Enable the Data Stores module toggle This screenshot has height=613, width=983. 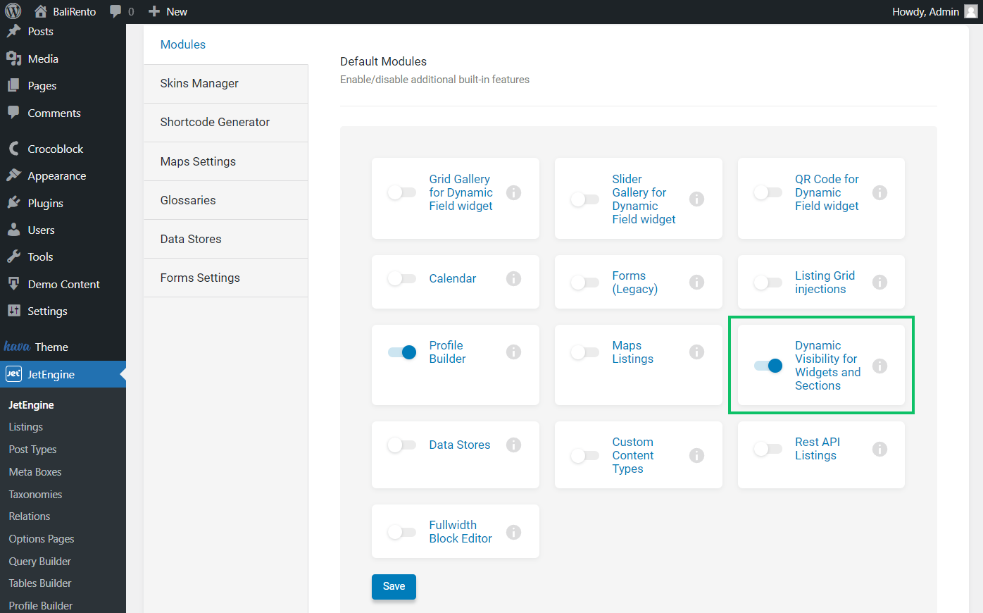click(402, 445)
